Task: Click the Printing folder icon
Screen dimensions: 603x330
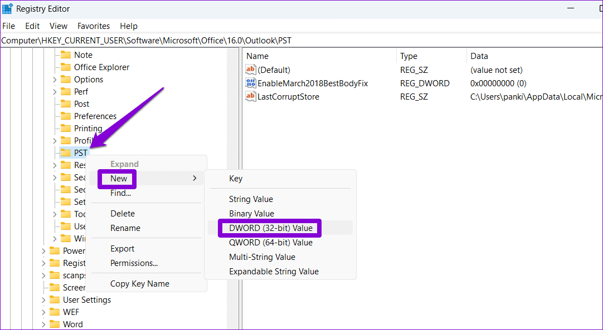Action: [65, 128]
